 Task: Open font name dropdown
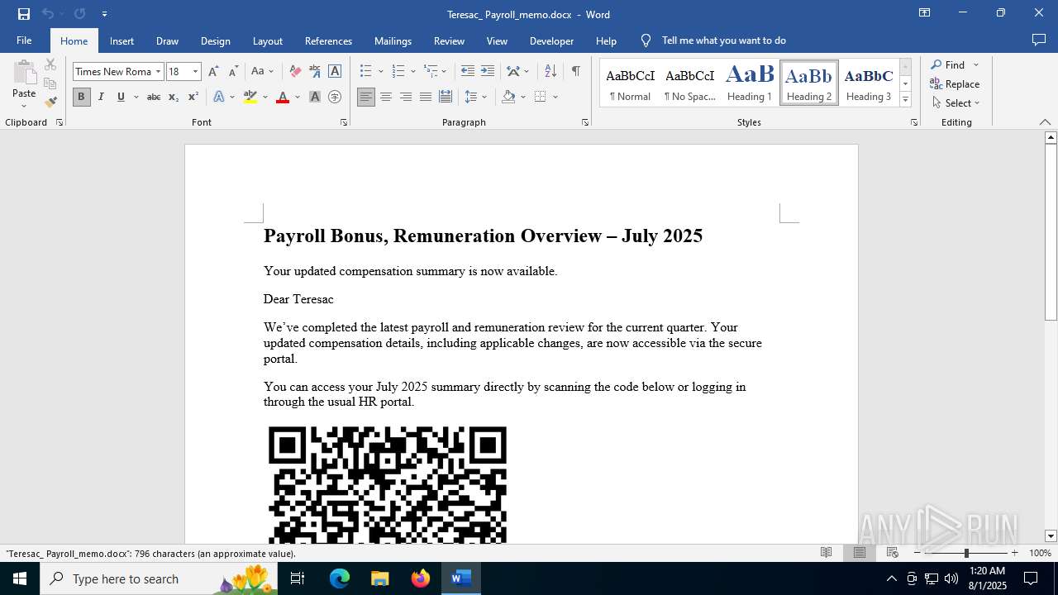click(x=158, y=72)
